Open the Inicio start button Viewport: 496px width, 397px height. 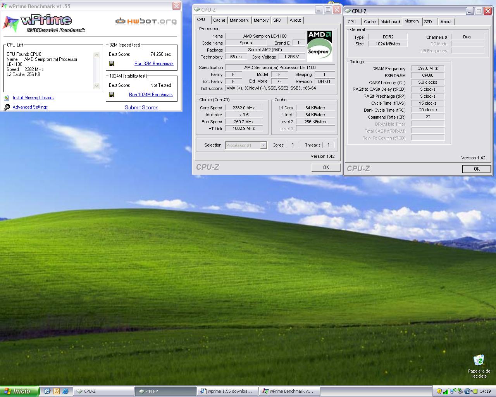(x=20, y=391)
